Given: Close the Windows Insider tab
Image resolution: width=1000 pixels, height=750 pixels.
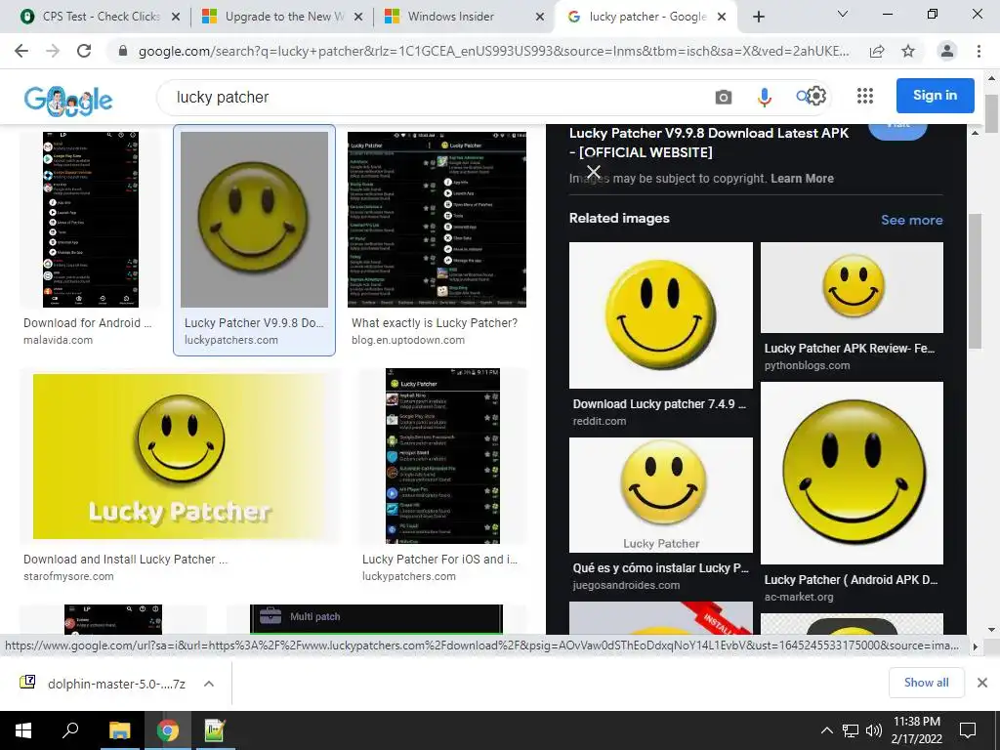Looking at the screenshot, I should pyautogui.click(x=540, y=17).
